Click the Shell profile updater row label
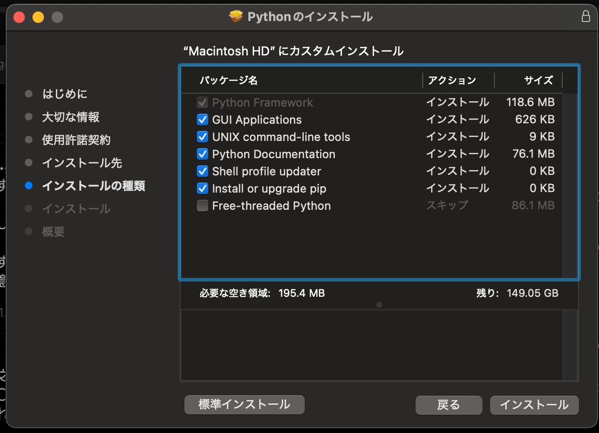 (x=267, y=171)
